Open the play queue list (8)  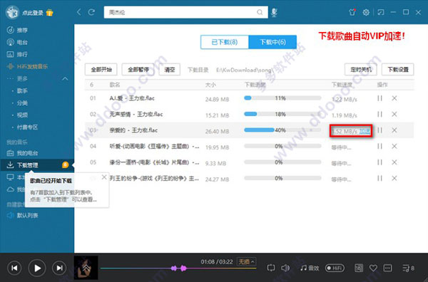pos(408,268)
